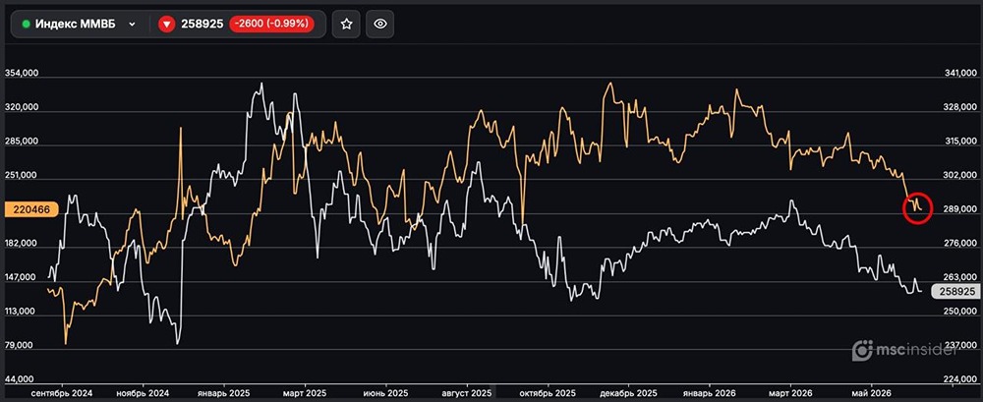The width and height of the screenshot is (983, 402).
Task: Click the 251,000 left axis value
Action: coord(22,176)
